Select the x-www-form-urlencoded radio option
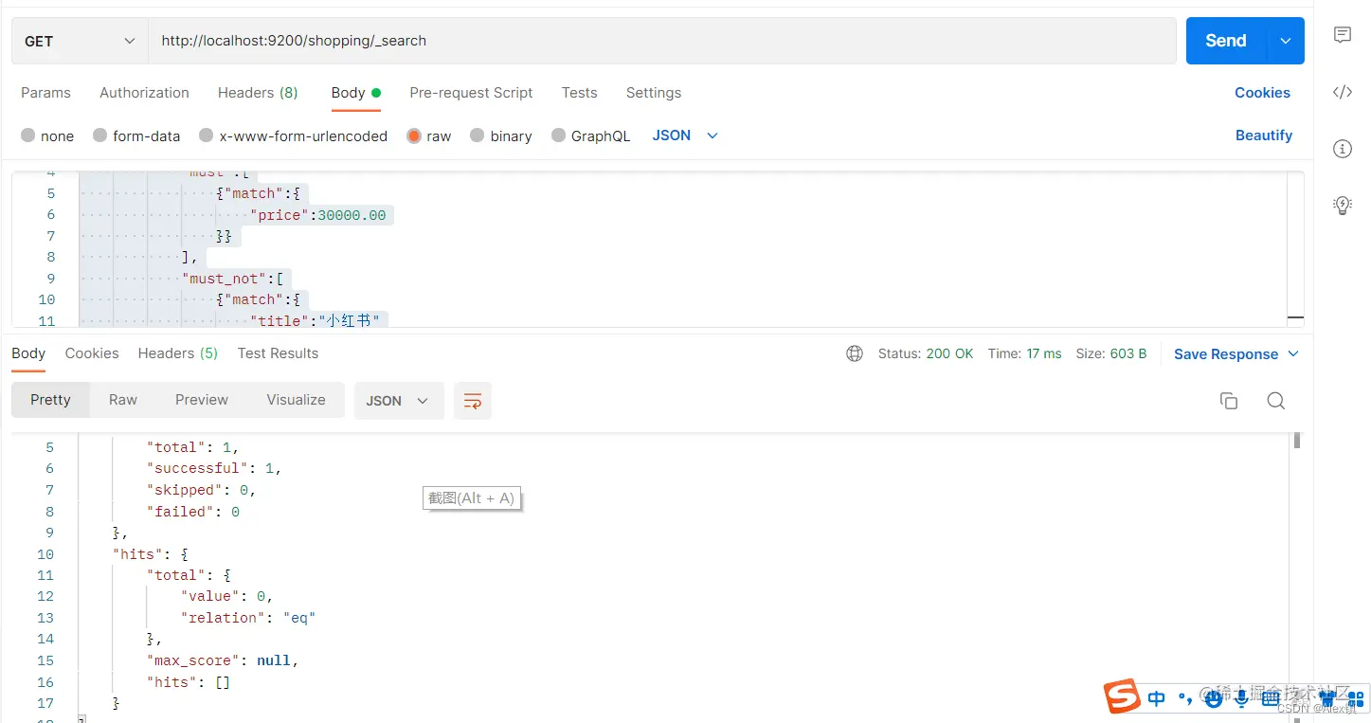 (x=207, y=136)
